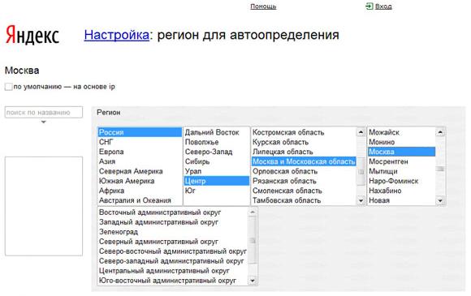
Task: Select Дальний Восток district
Action: coord(216,132)
